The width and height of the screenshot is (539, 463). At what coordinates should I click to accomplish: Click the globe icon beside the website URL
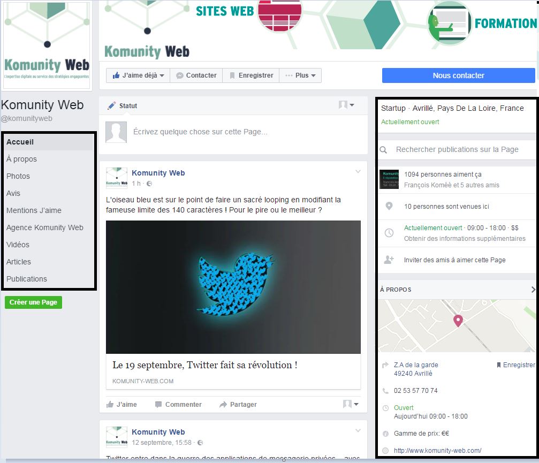[x=386, y=451]
